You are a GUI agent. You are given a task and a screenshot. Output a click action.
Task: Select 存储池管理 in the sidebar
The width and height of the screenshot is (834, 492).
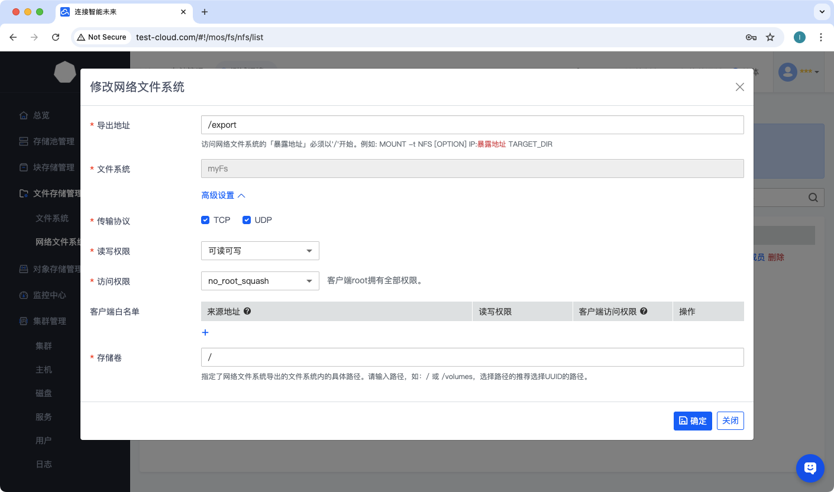pos(53,141)
